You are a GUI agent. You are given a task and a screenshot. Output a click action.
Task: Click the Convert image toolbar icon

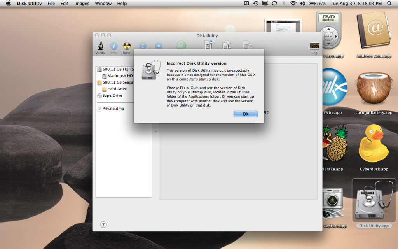pos(227,45)
